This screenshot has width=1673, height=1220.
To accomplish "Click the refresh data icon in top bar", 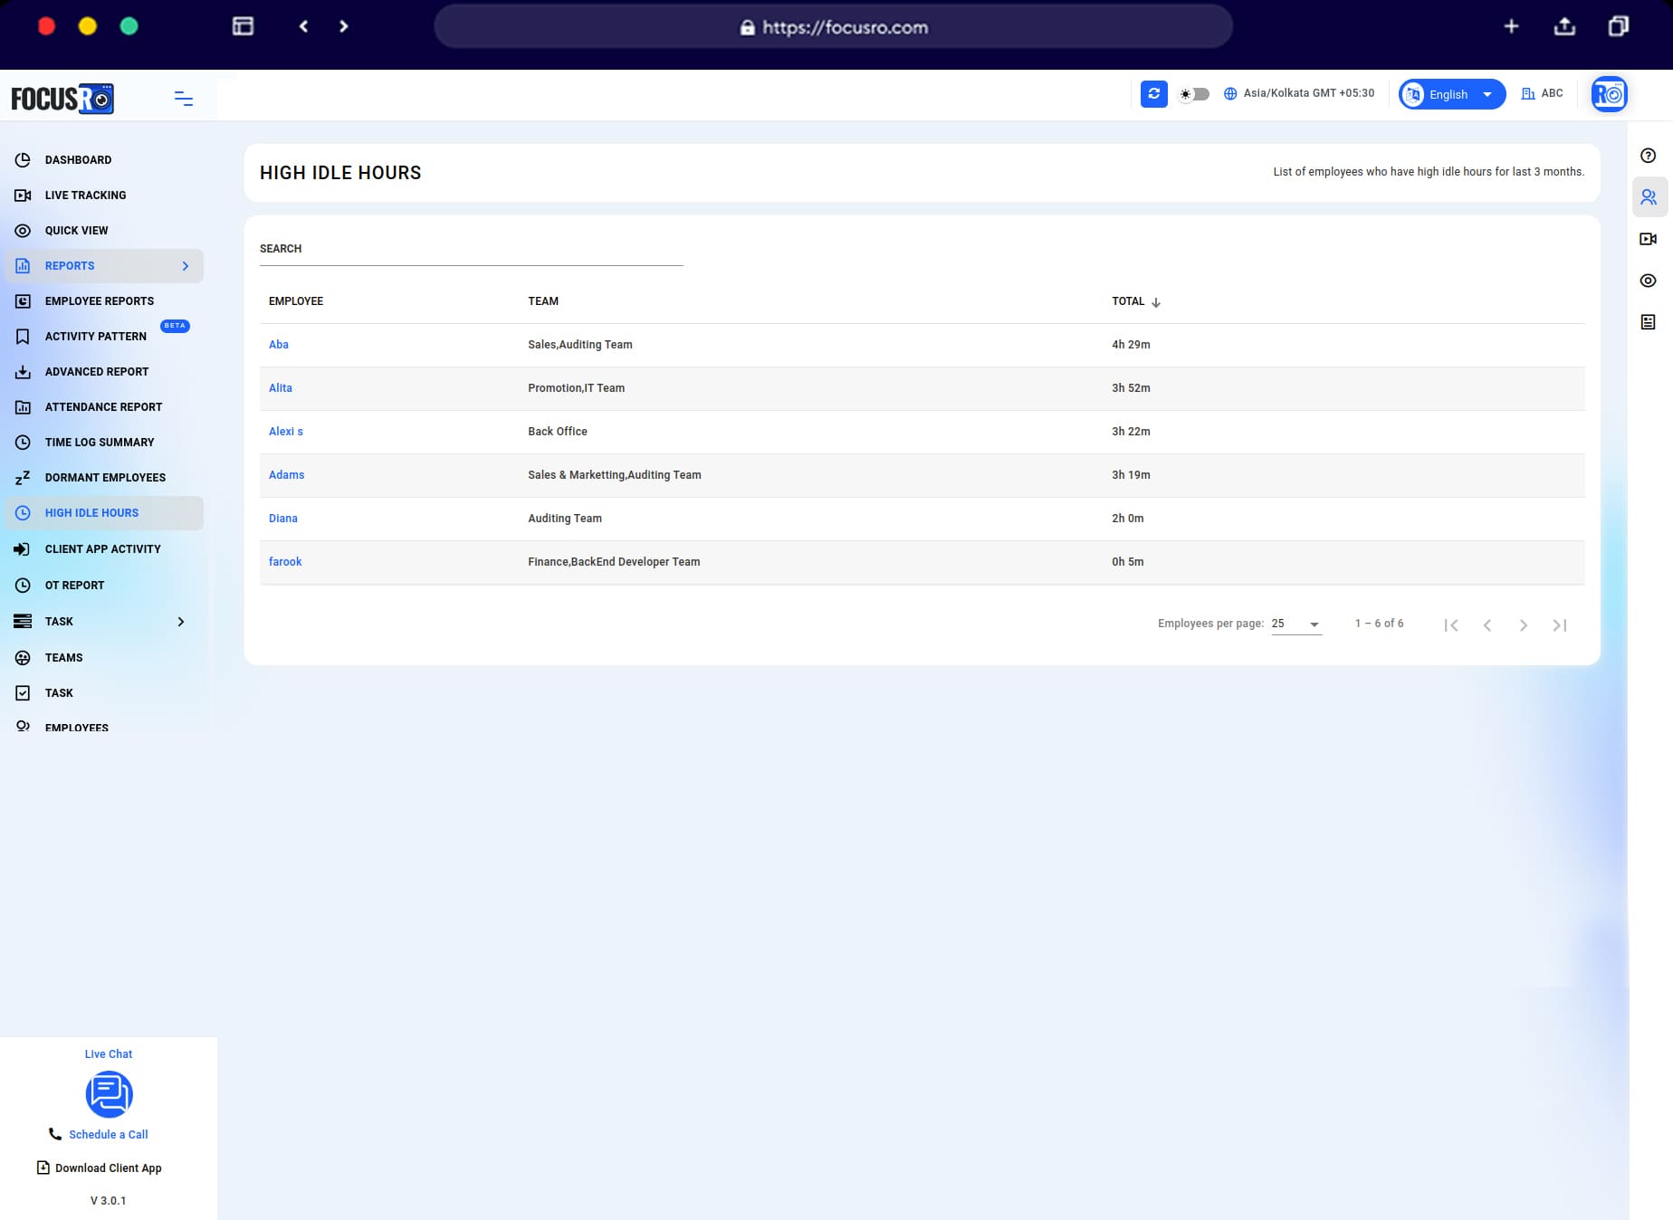I will click(x=1153, y=94).
